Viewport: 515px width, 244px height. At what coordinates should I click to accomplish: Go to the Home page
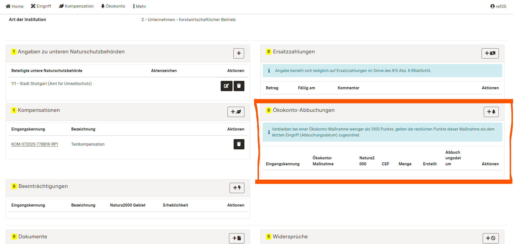click(x=15, y=6)
